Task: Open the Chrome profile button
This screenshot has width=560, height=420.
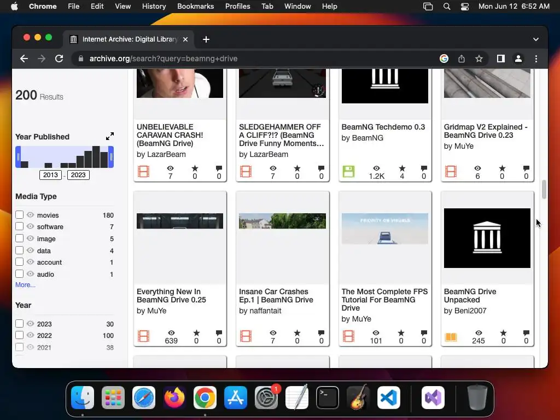Action: click(518, 59)
